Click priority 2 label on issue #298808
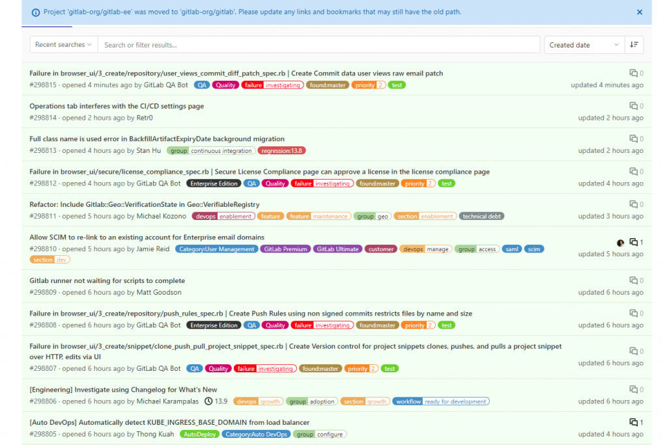 click(x=418, y=325)
